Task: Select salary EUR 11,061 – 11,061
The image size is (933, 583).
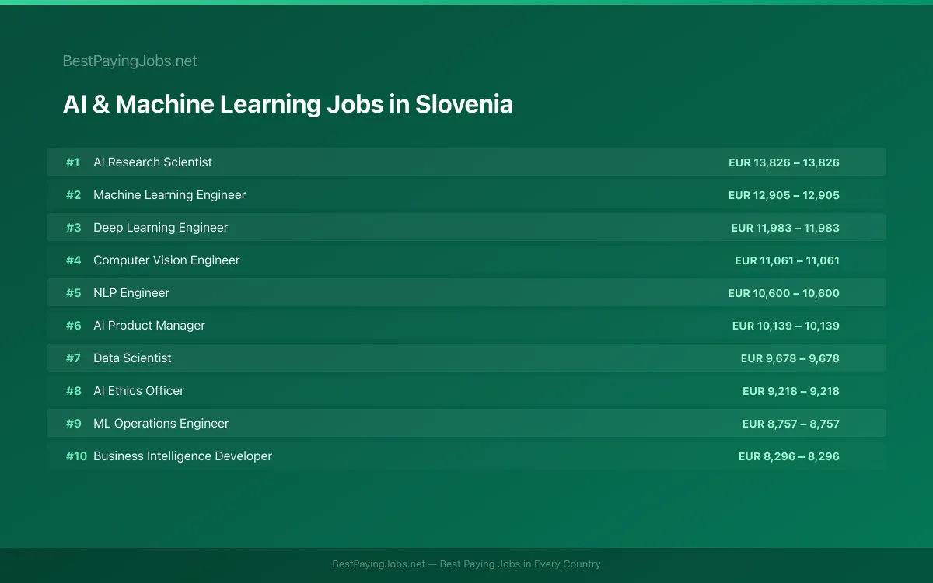Action: point(787,260)
